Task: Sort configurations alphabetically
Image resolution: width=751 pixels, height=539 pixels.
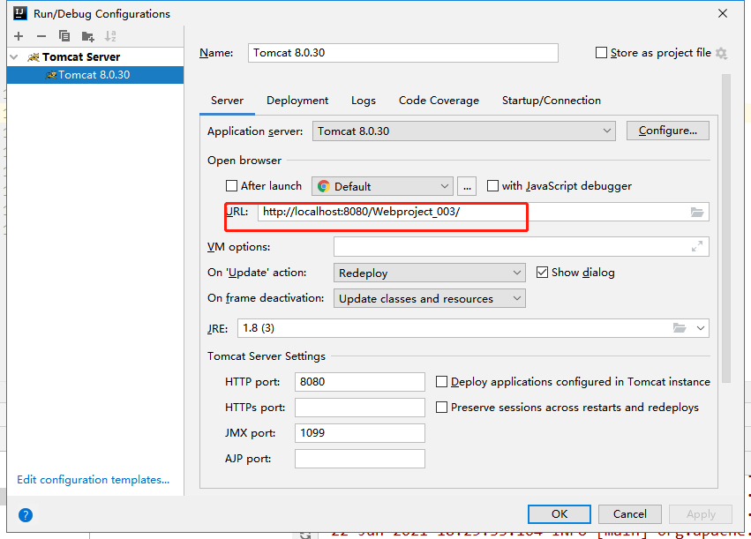Action: (x=110, y=36)
